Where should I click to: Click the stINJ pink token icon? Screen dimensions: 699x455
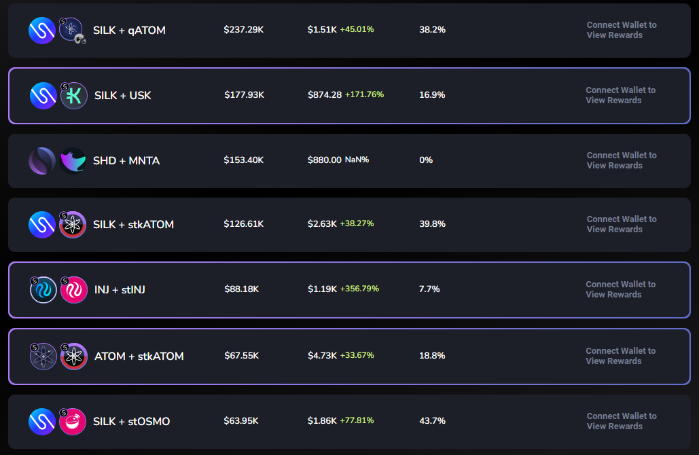pyautogui.click(x=73, y=290)
